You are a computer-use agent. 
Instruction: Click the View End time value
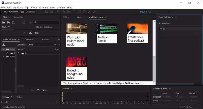(180, 101)
